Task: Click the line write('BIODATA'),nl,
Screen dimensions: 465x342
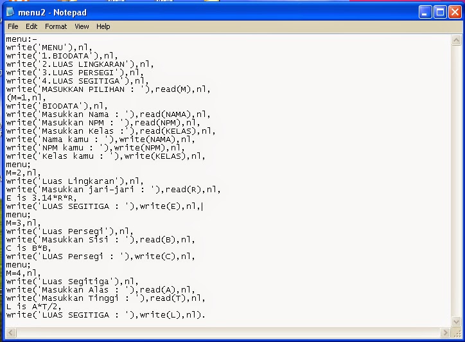Action: coord(57,106)
